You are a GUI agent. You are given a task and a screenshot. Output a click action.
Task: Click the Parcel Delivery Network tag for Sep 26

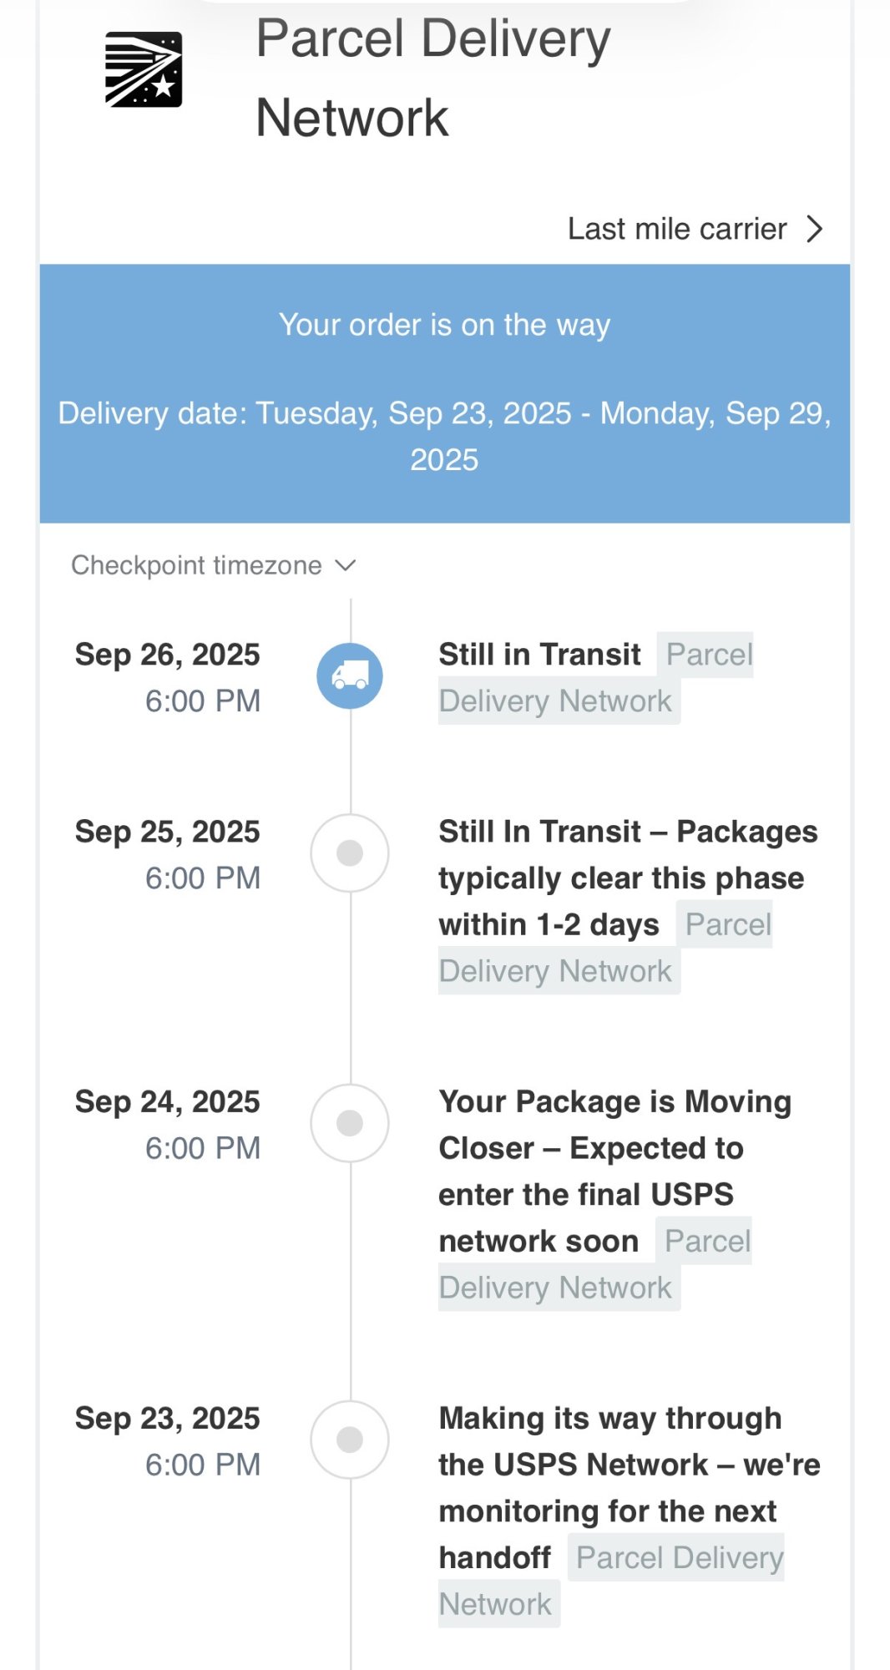tap(555, 701)
